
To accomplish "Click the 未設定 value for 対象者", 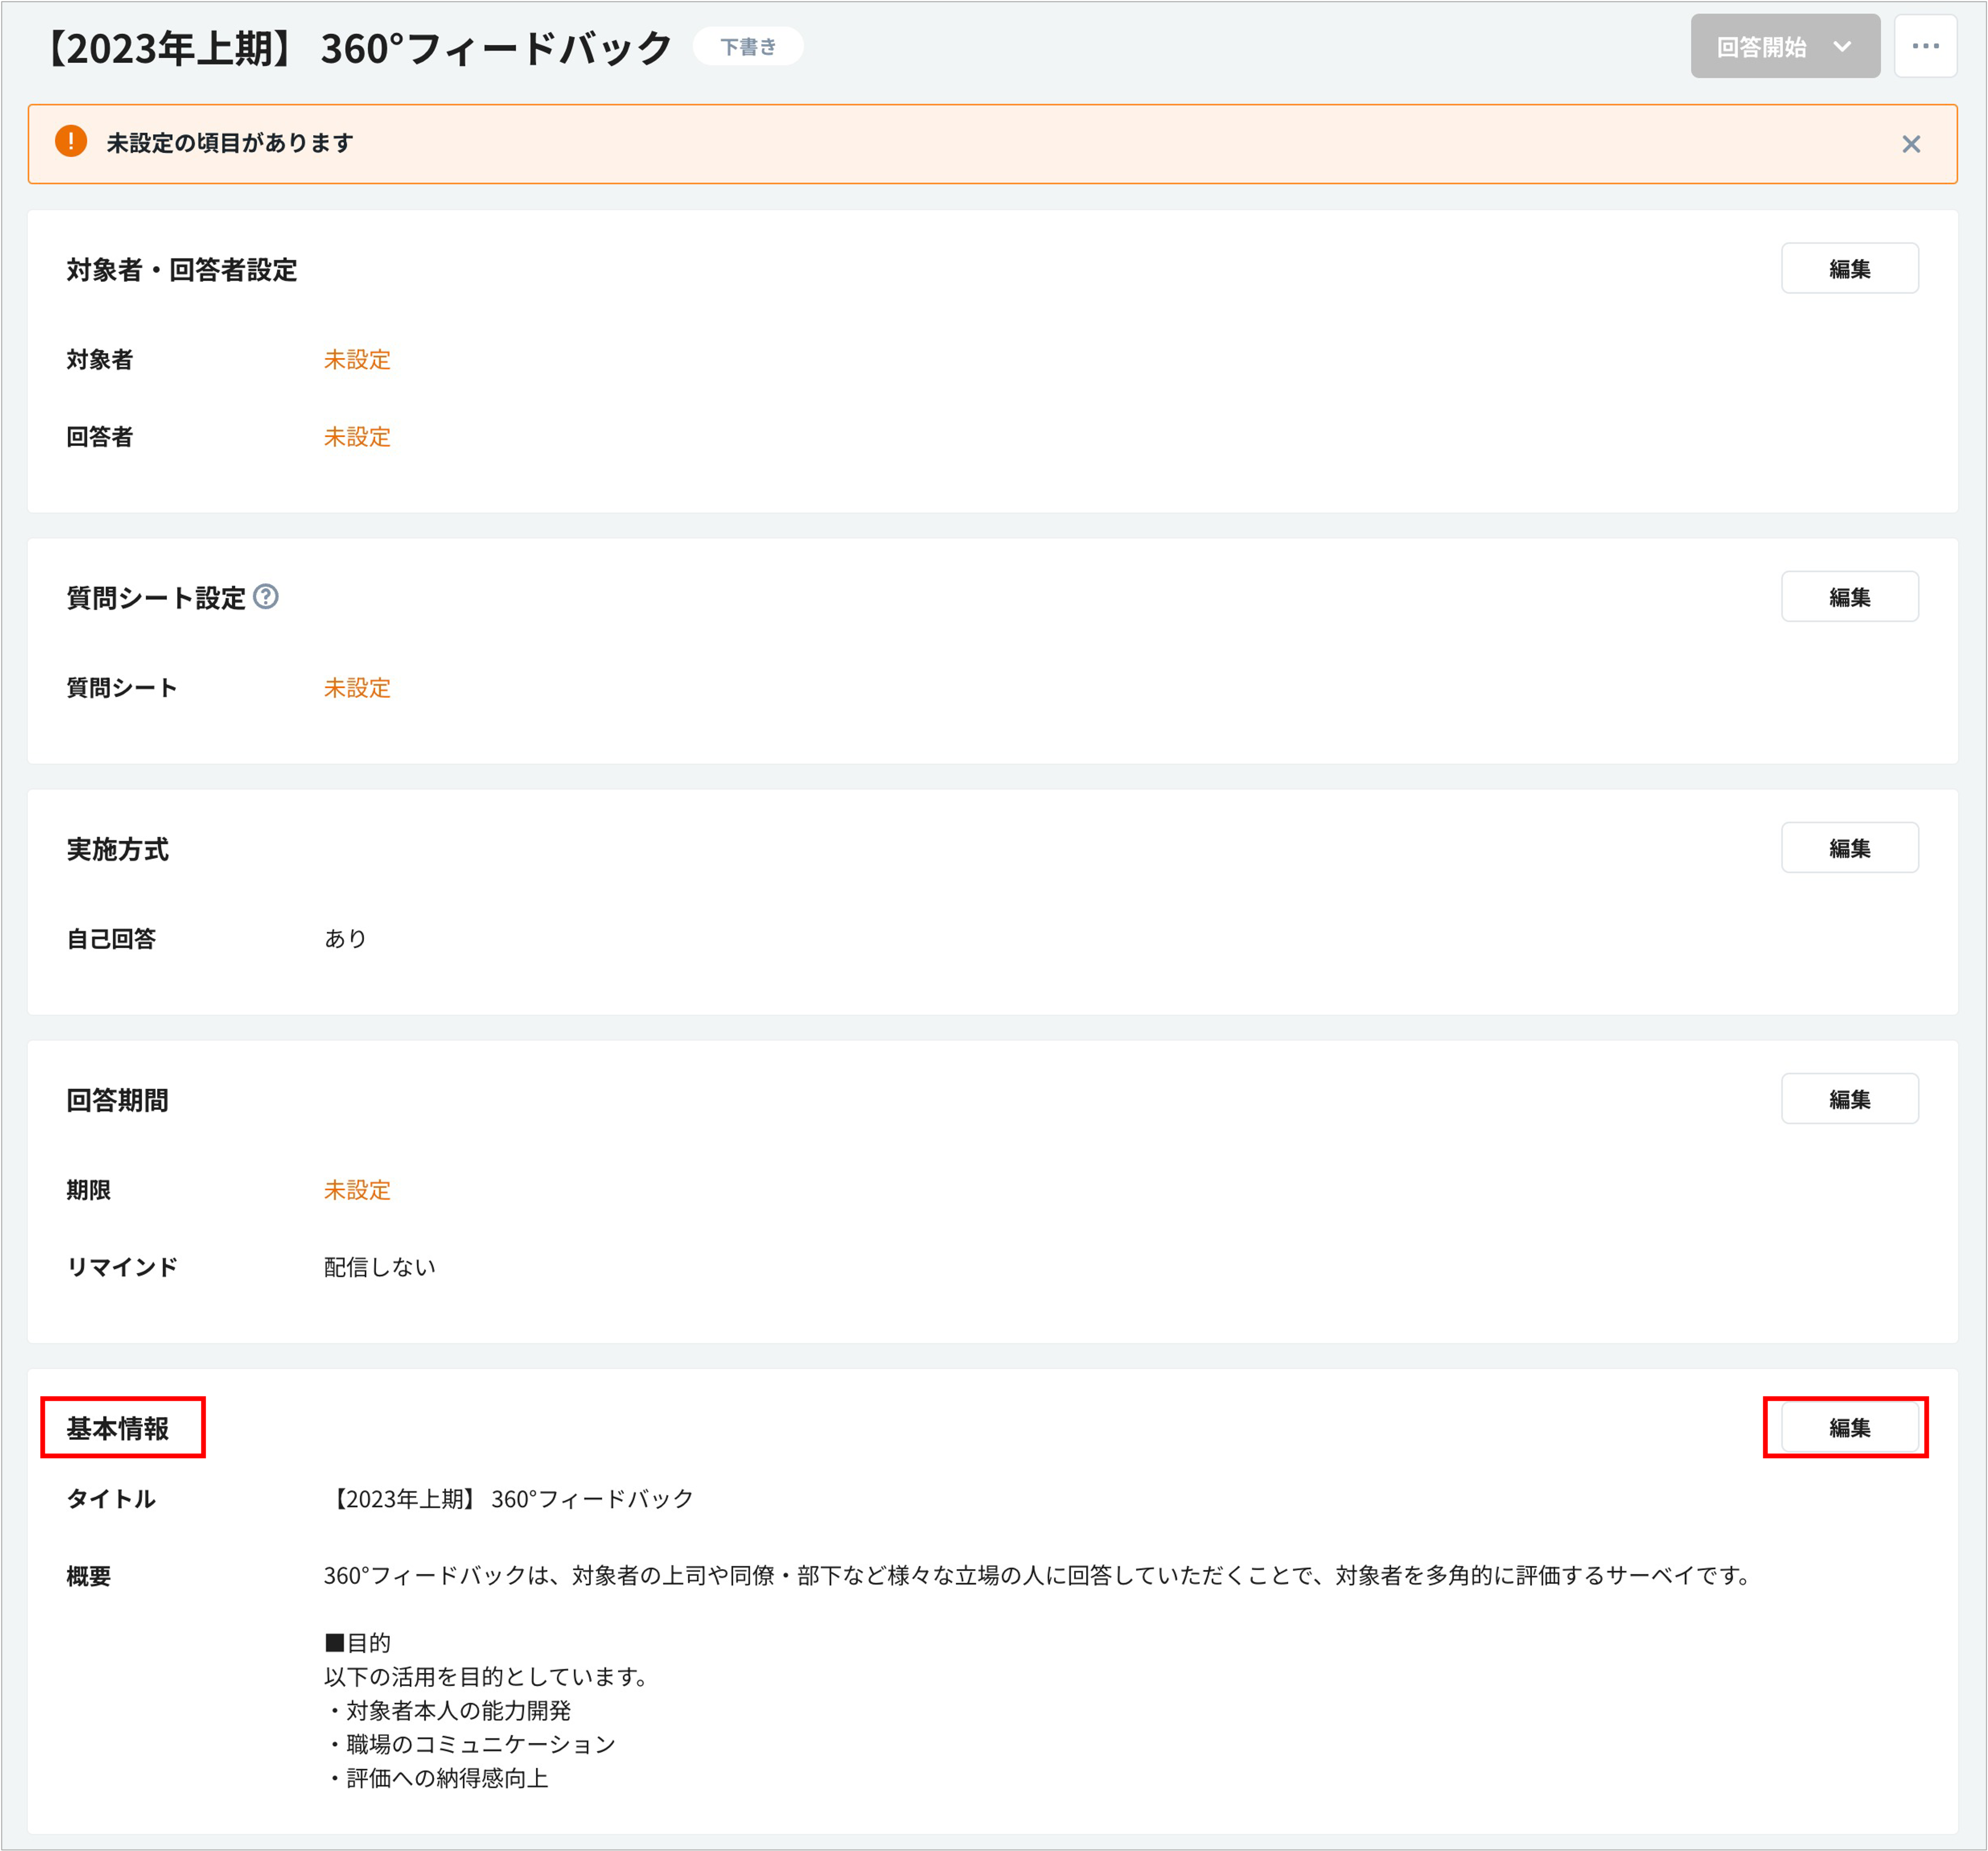I will (x=357, y=359).
